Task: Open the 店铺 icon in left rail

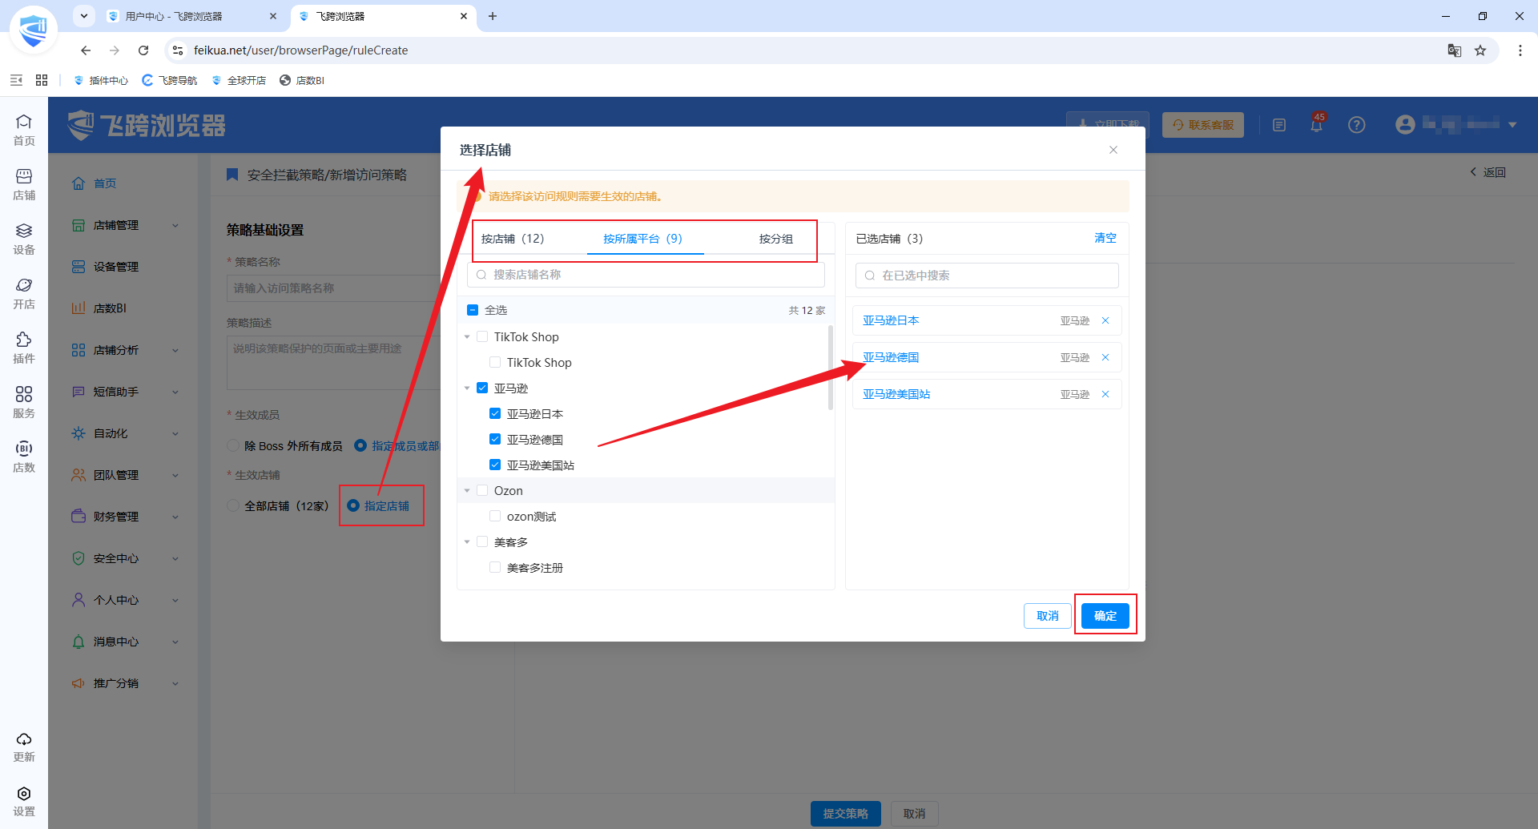Action: coord(24,184)
